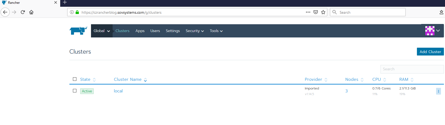The width and height of the screenshot is (445, 125).
Task: Open the row actions kebab menu for local
Action: click(x=438, y=91)
